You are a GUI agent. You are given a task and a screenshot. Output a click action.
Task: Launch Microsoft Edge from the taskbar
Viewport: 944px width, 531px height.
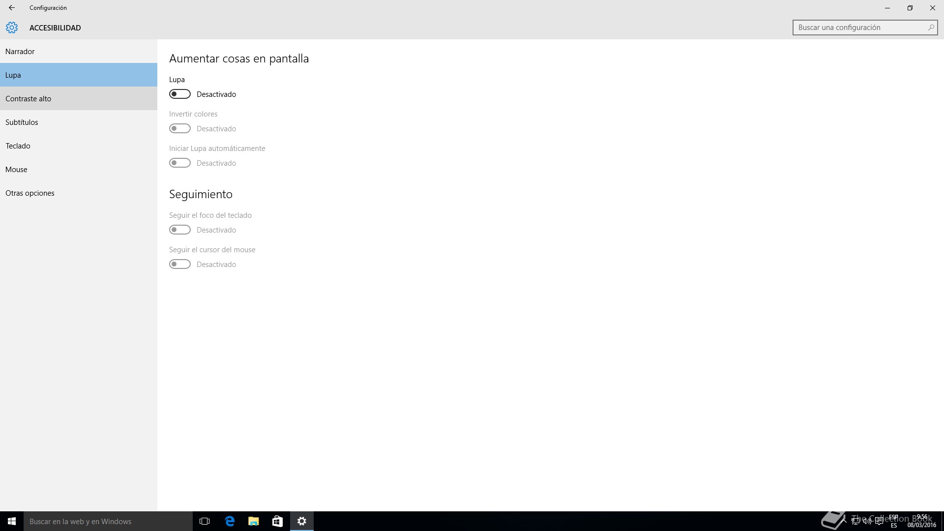coord(230,521)
